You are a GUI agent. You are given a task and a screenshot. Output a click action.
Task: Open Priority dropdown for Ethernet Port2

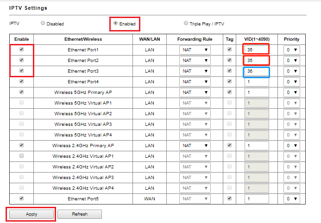click(x=292, y=61)
